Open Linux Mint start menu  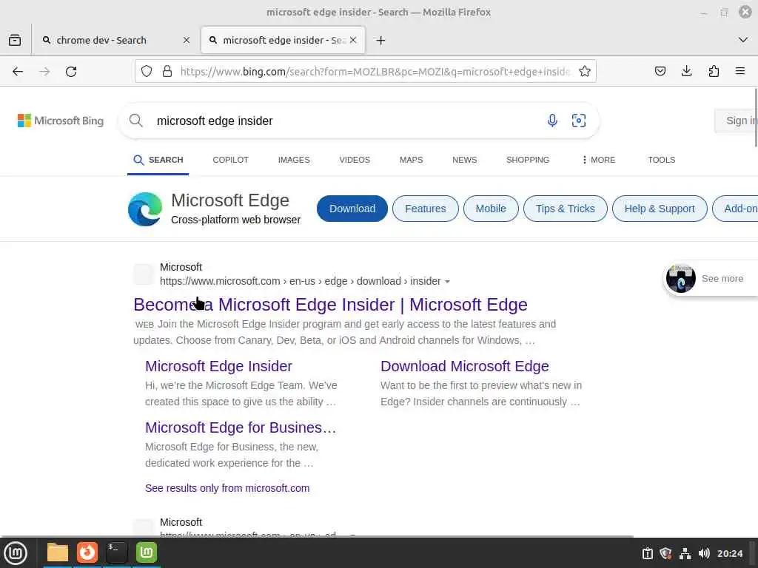[x=16, y=553]
